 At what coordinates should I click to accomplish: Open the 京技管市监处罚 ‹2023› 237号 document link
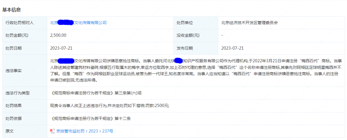coord(84,131)
